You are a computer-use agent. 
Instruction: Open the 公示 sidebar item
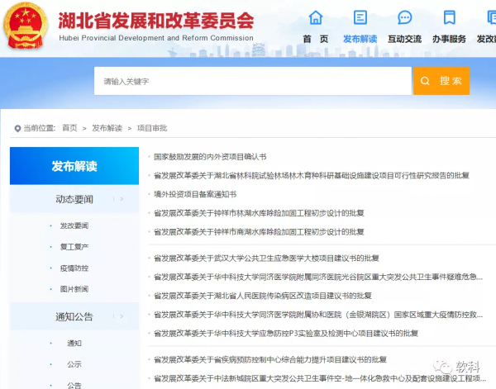point(74,364)
